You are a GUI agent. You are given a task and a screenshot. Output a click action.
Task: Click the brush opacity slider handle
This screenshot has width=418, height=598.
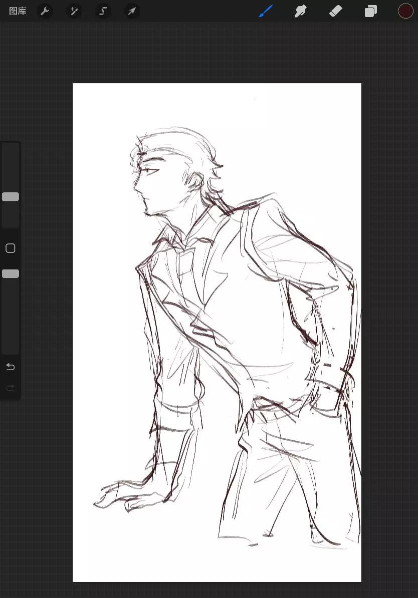click(x=11, y=273)
